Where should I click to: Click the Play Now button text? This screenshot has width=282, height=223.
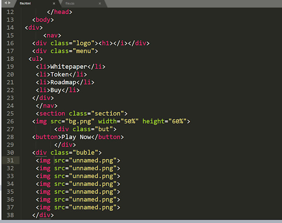pyautogui.click(x=76, y=137)
